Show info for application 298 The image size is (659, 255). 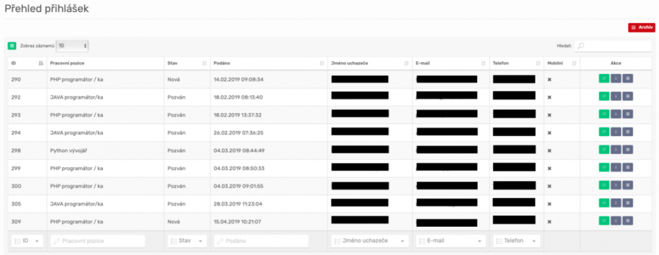[x=616, y=149]
